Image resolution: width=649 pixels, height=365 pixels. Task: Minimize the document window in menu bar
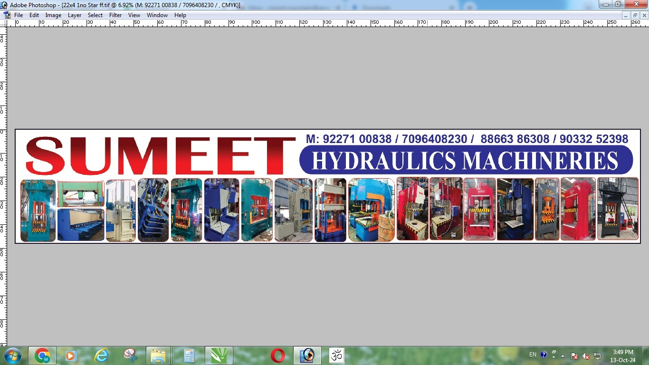[627, 15]
